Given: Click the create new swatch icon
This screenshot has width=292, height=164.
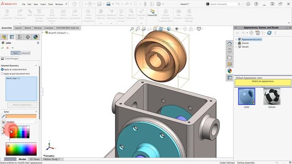Looking at the screenshot, I should pyautogui.click(x=3, y=122).
